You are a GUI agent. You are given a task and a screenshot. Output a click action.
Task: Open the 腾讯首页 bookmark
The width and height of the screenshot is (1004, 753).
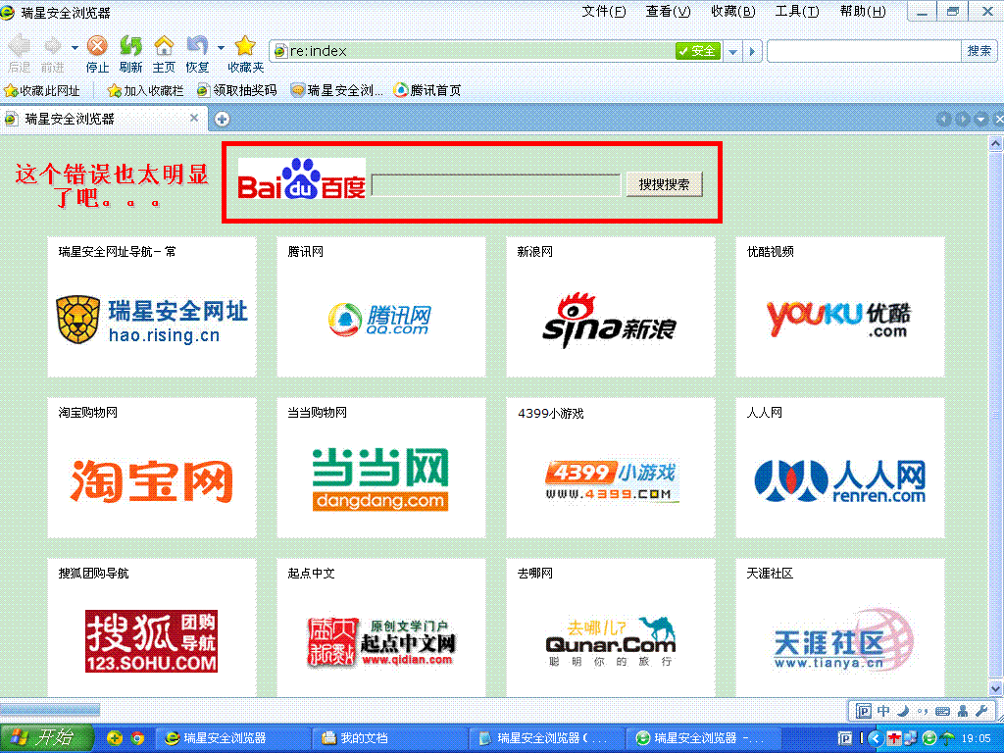(x=427, y=91)
